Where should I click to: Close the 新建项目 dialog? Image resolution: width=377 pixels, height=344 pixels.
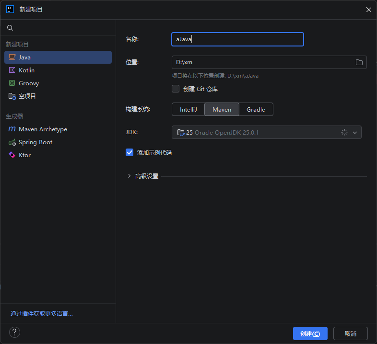(368, 10)
